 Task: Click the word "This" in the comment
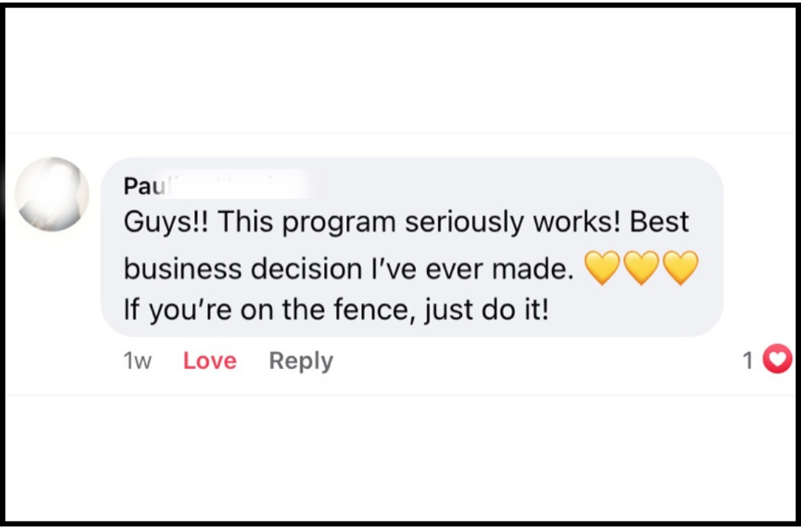pos(246,222)
